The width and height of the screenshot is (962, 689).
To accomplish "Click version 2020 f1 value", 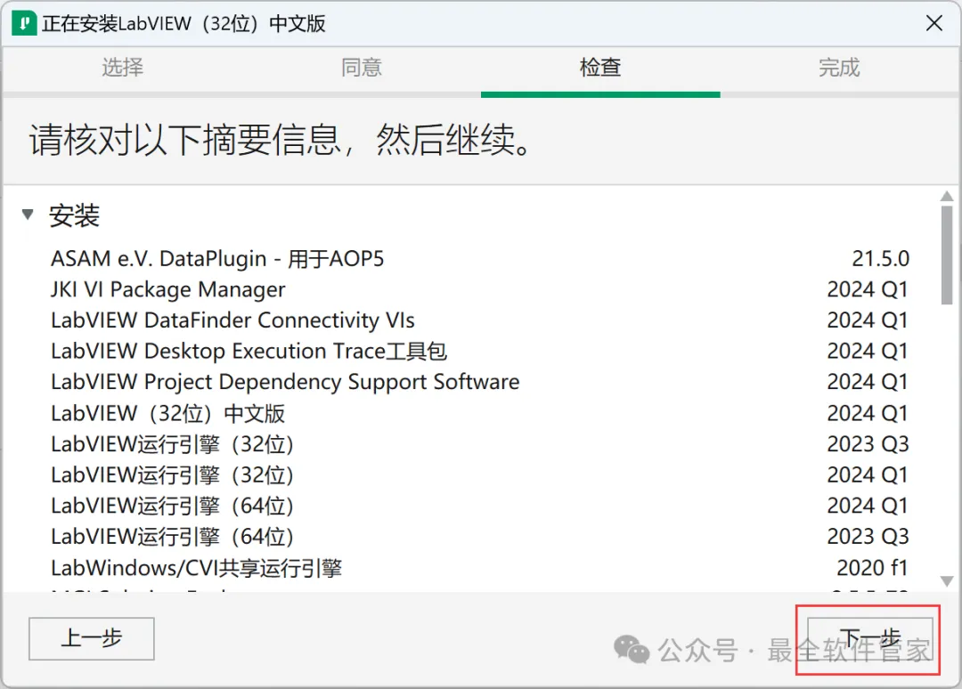I will click(x=872, y=568).
